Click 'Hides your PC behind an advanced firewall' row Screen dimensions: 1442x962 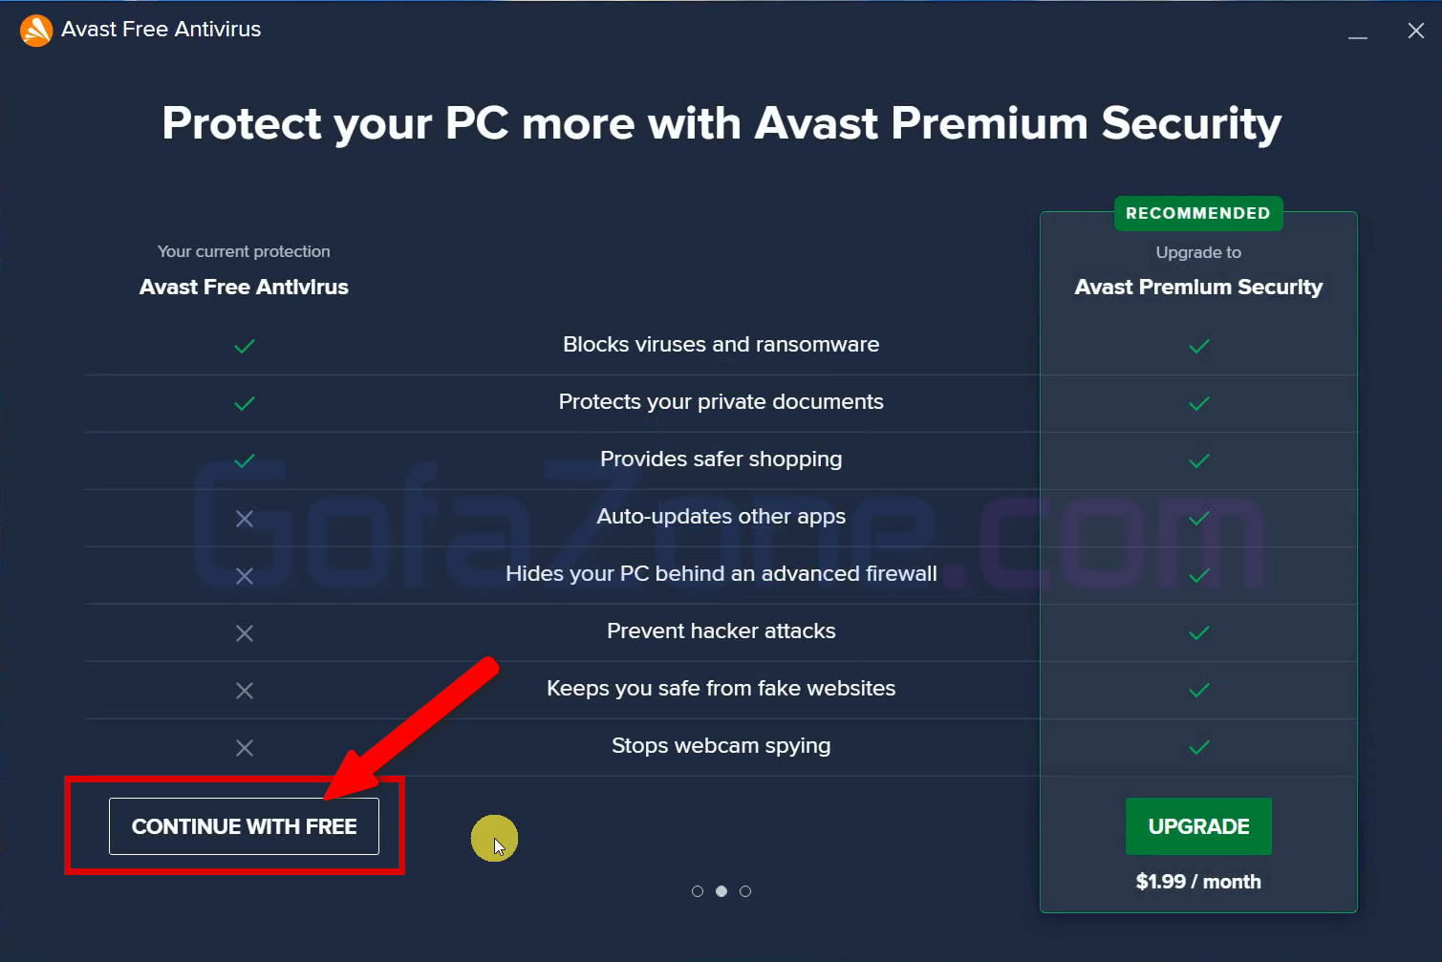tap(721, 573)
